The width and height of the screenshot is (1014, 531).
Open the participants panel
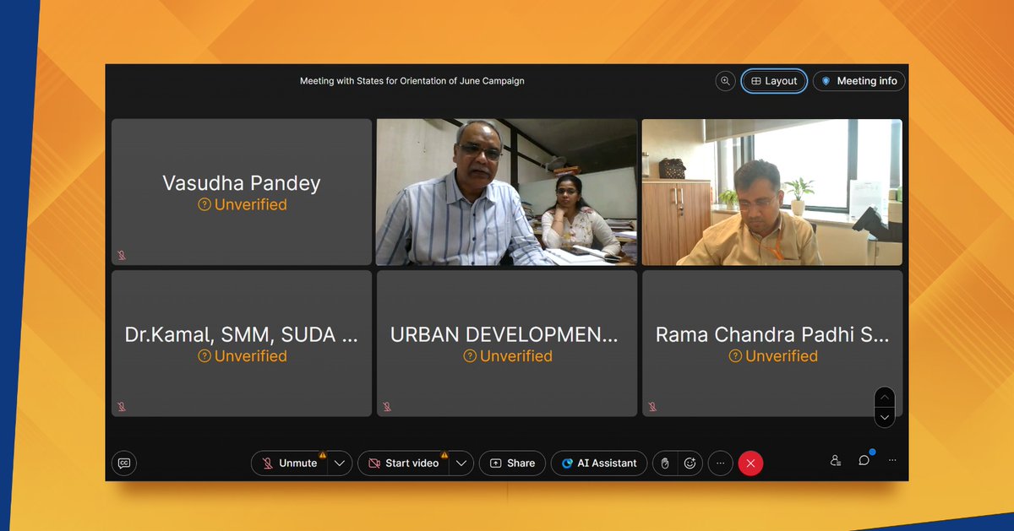click(x=836, y=461)
